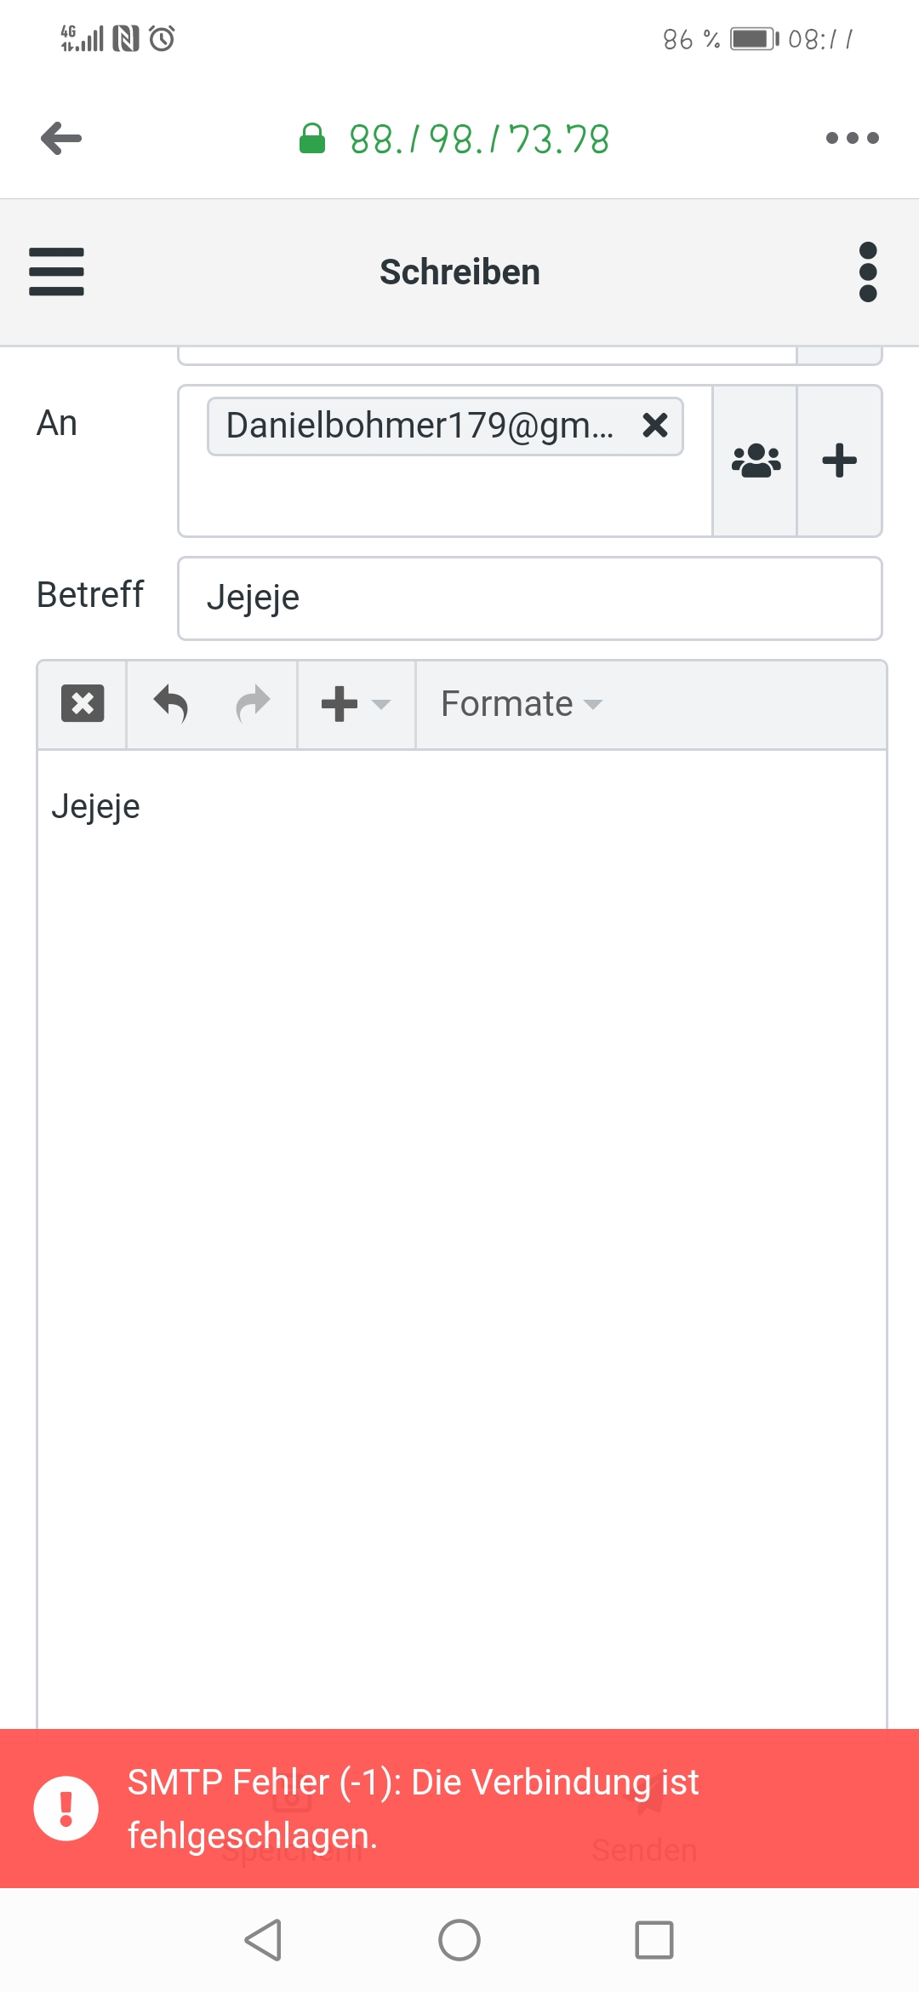Tap the green lock security icon

[x=312, y=138]
